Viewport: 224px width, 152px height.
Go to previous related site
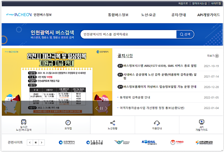pos(30,142)
